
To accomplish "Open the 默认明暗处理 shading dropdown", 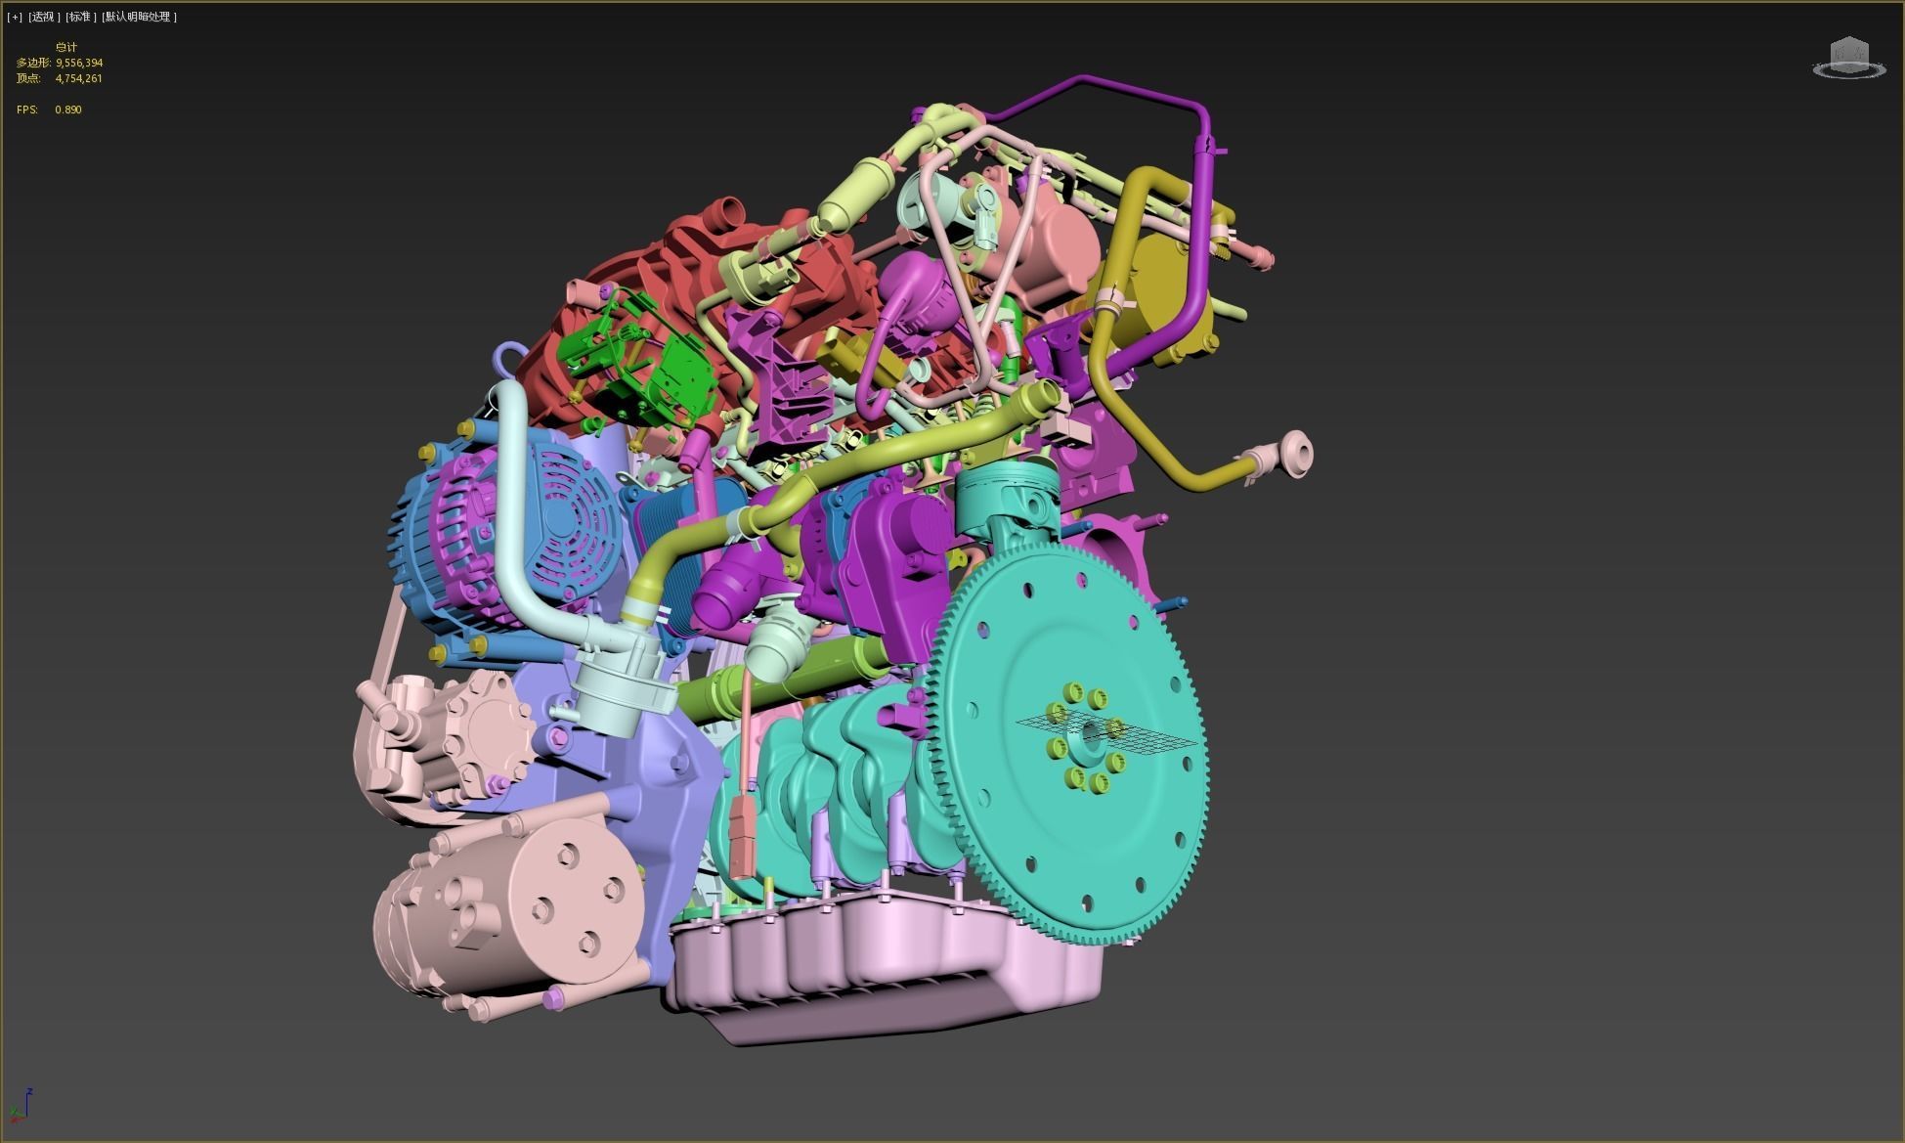I will tap(137, 16).
